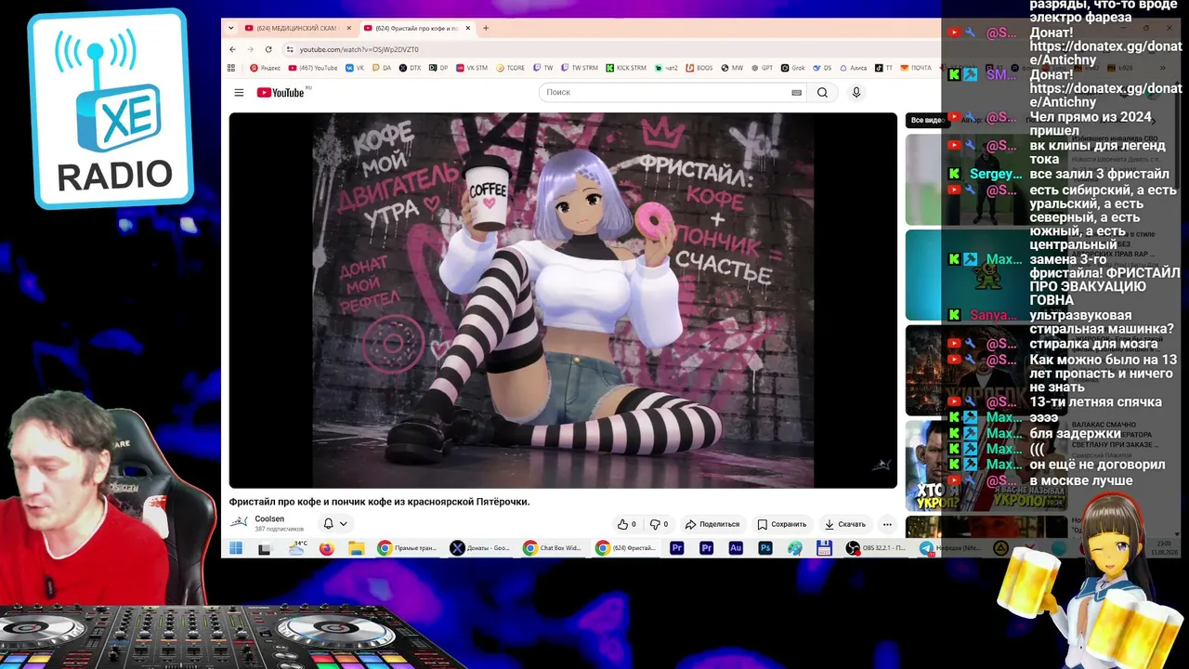Screen dimensions: 1189x669
Task: Open the TW STRM bookmark
Action: 579,68
